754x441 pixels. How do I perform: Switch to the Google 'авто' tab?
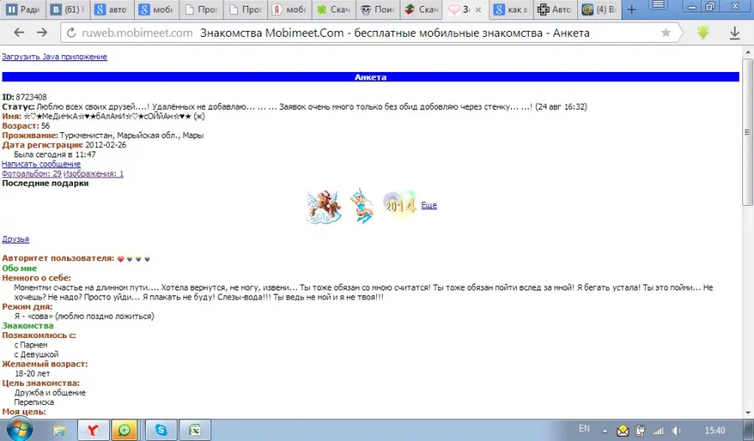click(x=111, y=9)
